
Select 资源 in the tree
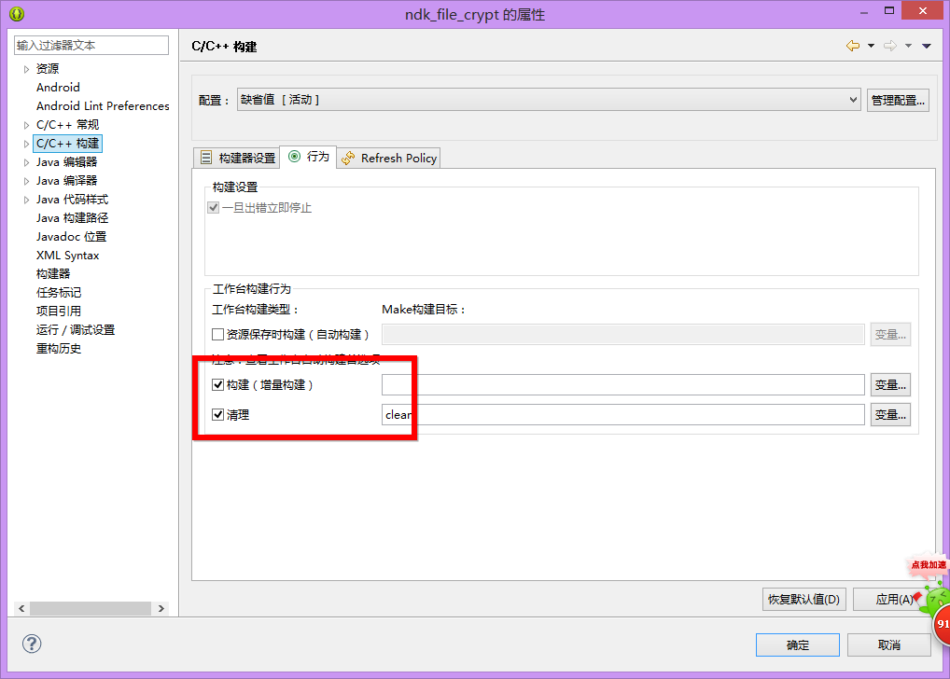48,69
